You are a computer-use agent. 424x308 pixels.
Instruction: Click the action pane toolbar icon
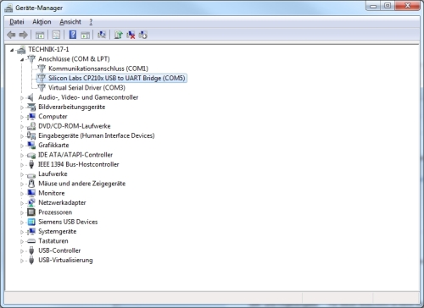pos(85,35)
